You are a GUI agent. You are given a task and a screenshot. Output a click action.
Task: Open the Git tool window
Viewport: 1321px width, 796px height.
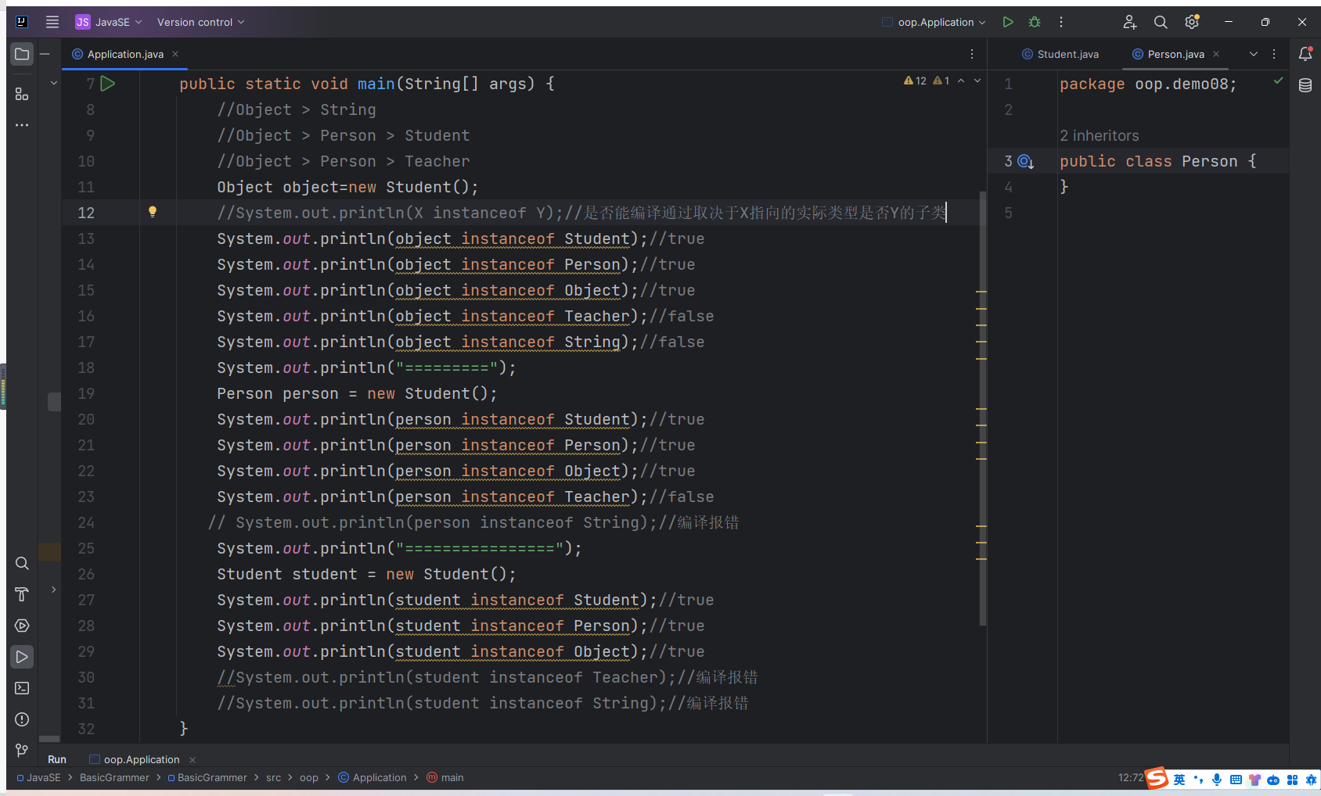click(22, 751)
